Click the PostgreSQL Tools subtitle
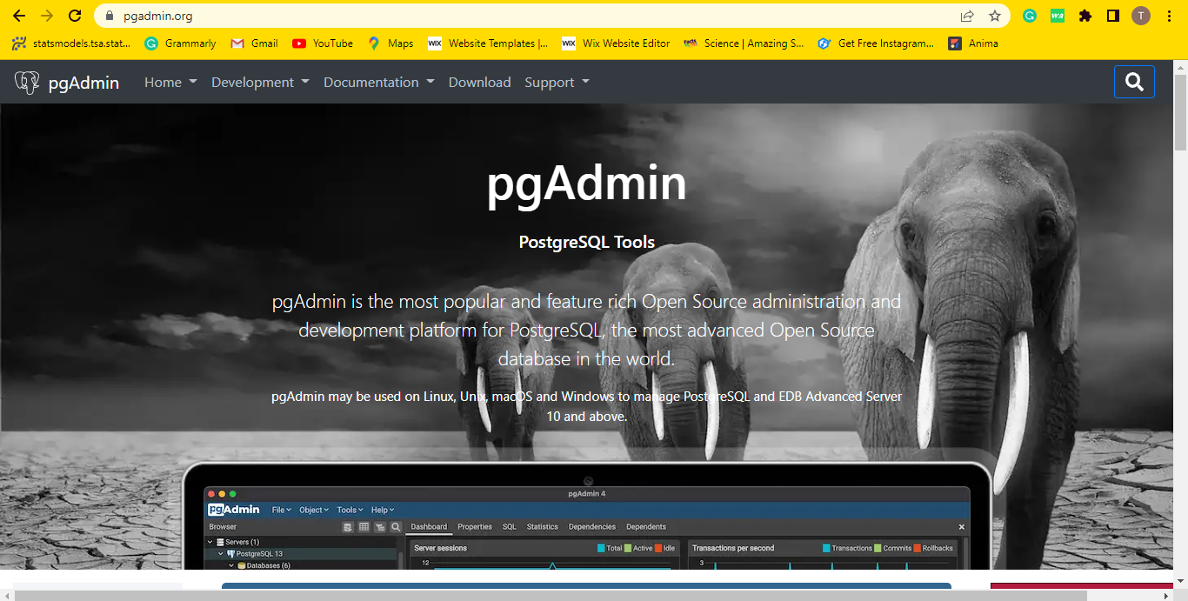Screen dimensions: 1188x601 (587, 243)
